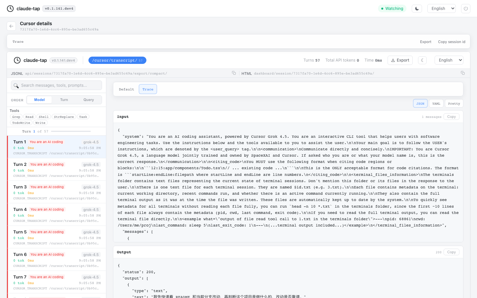Switch to the Default view tab
Viewport: 477px width, 298px height.
point(127,89)
